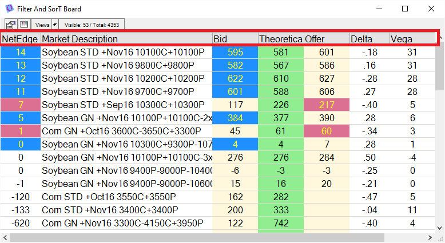This screenshot has height=243, width=445.
Task: Click the properties icon in the toolbar
Action: point(10,25)
